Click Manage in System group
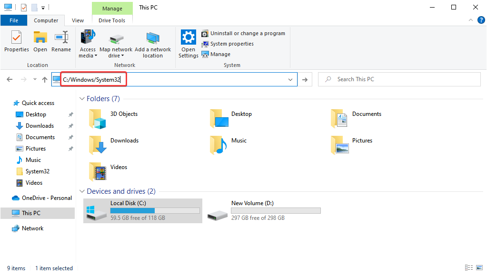Screen dimensions: 487x274 coord(216,54)
